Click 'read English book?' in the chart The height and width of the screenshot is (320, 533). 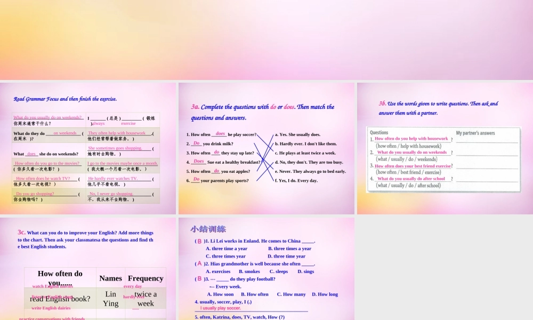[60, 299]
